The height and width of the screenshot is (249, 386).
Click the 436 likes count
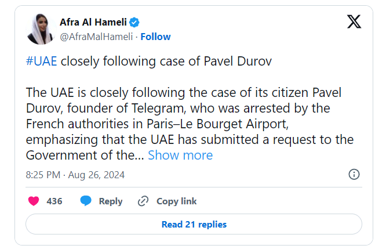54,201
